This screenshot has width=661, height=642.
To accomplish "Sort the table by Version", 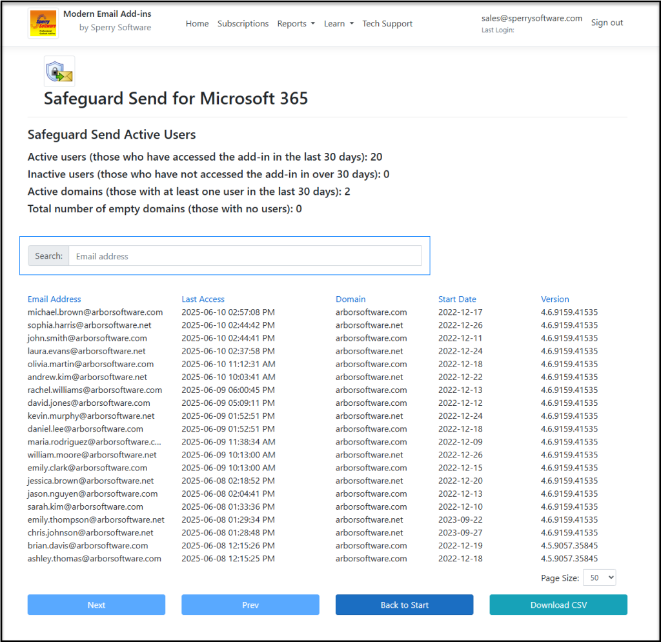I will tap(555, 299).
